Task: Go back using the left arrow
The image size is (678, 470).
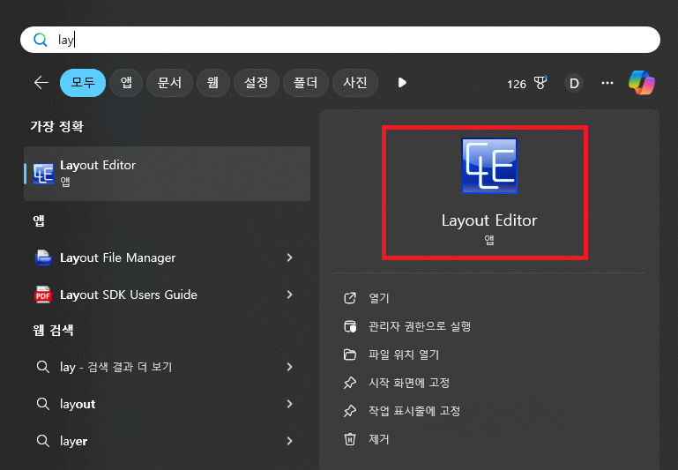Action: [x=41, y=82]
